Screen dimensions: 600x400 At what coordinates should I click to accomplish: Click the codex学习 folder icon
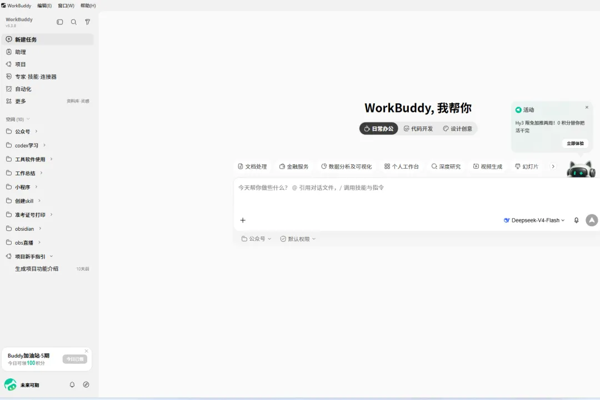[x=9, y=145]
